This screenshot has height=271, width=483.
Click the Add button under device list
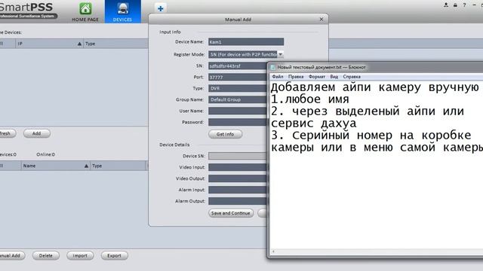37,133
